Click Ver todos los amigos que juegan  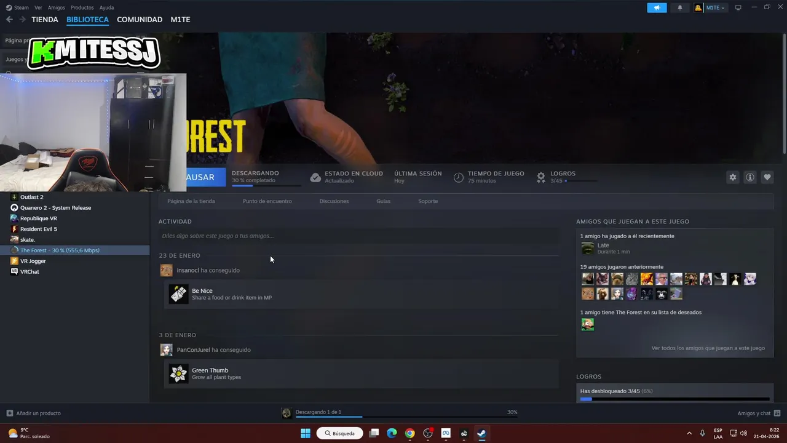[708, 348]
